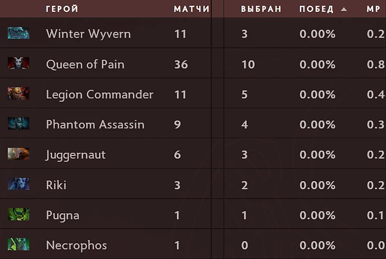Sort table by МАТЧИ column header
This screenshot has width=386, height=259.
(x=191, y=9)
